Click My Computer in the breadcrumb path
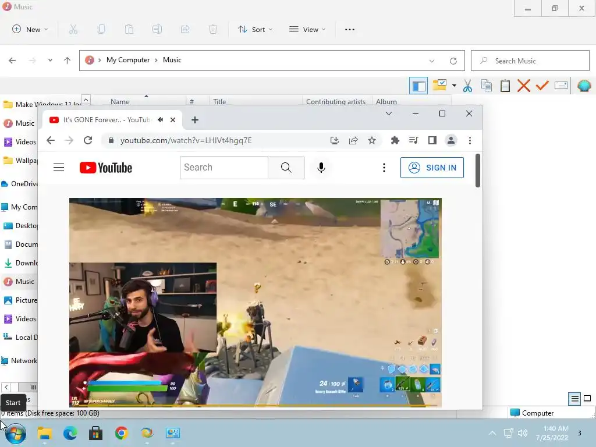The width and height of the screenshot is (596, 447). 128,60
